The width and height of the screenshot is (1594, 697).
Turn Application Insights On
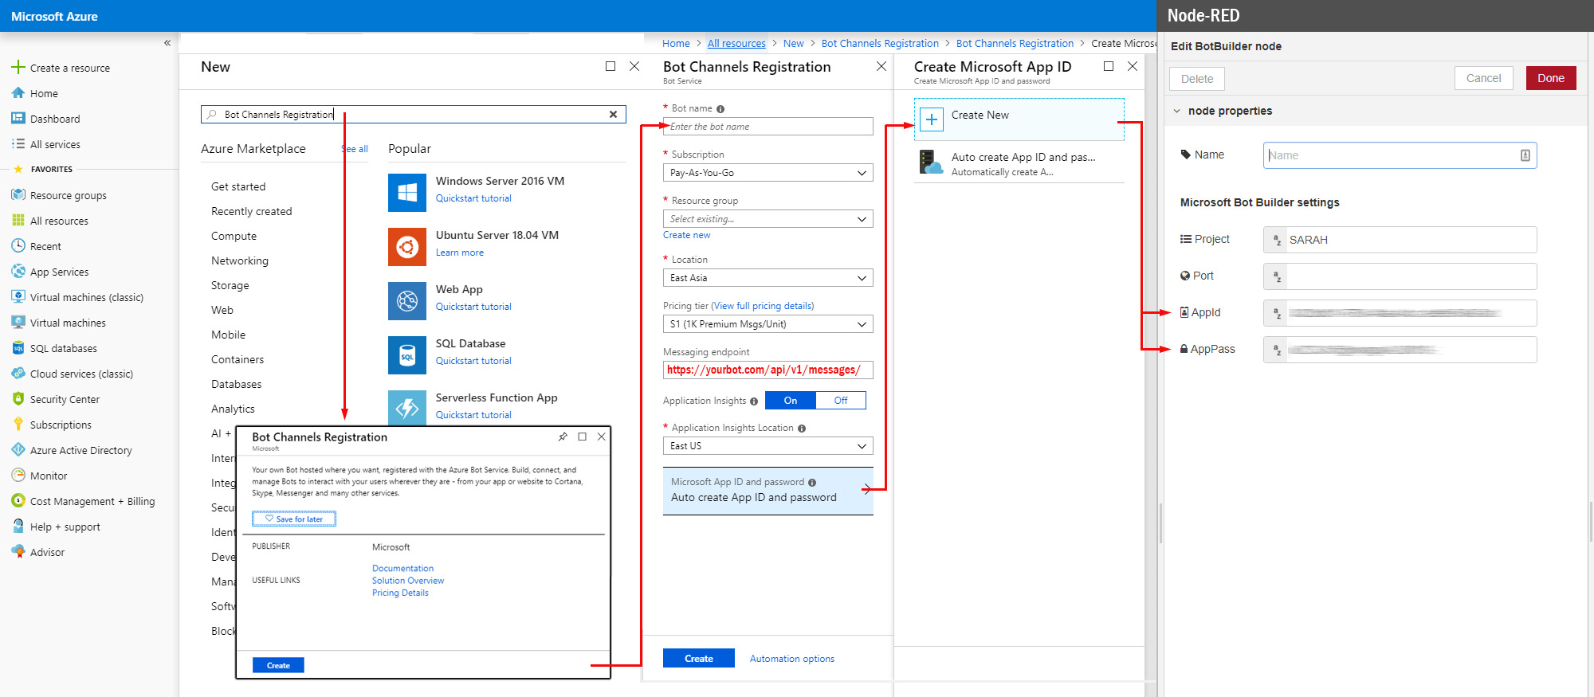(x=790, y=401)
